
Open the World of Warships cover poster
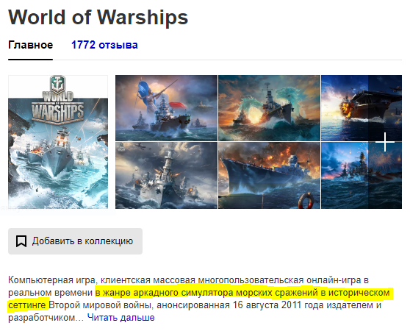(58, 142)
